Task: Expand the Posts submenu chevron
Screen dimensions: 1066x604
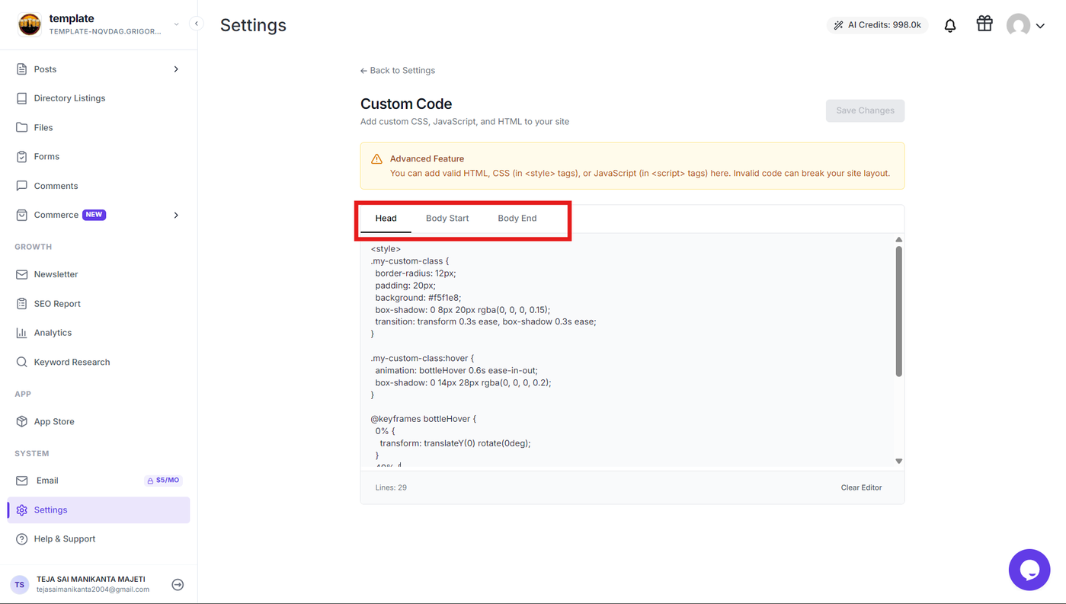Action: pyautogui.click(x=176, y=69)
